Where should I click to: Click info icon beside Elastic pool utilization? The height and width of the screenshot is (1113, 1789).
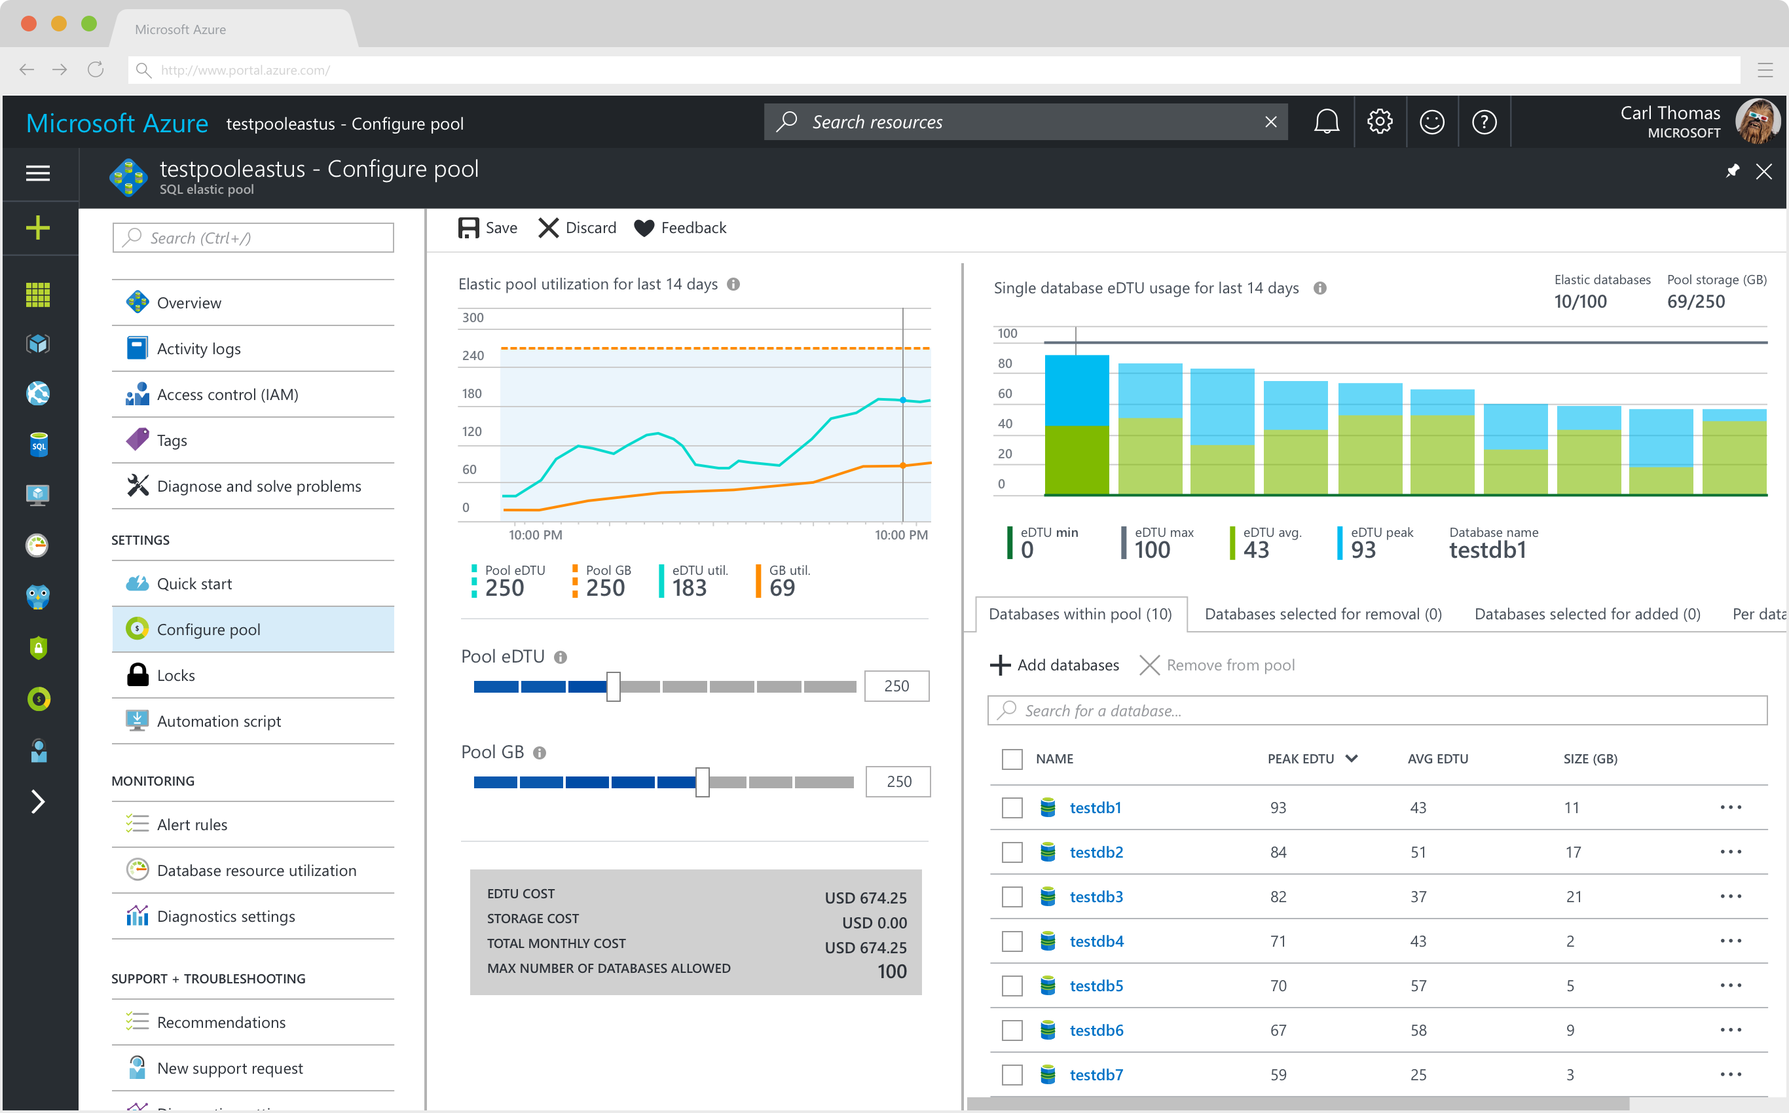click(x=733, y=284)
